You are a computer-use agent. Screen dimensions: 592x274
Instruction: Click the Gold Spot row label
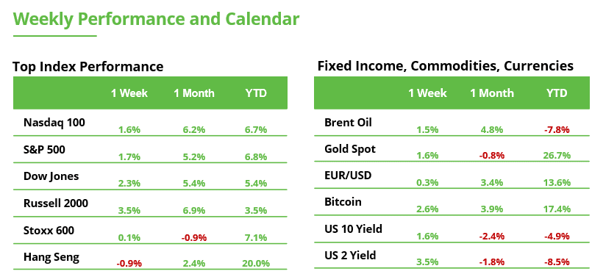tap(350, 149)
